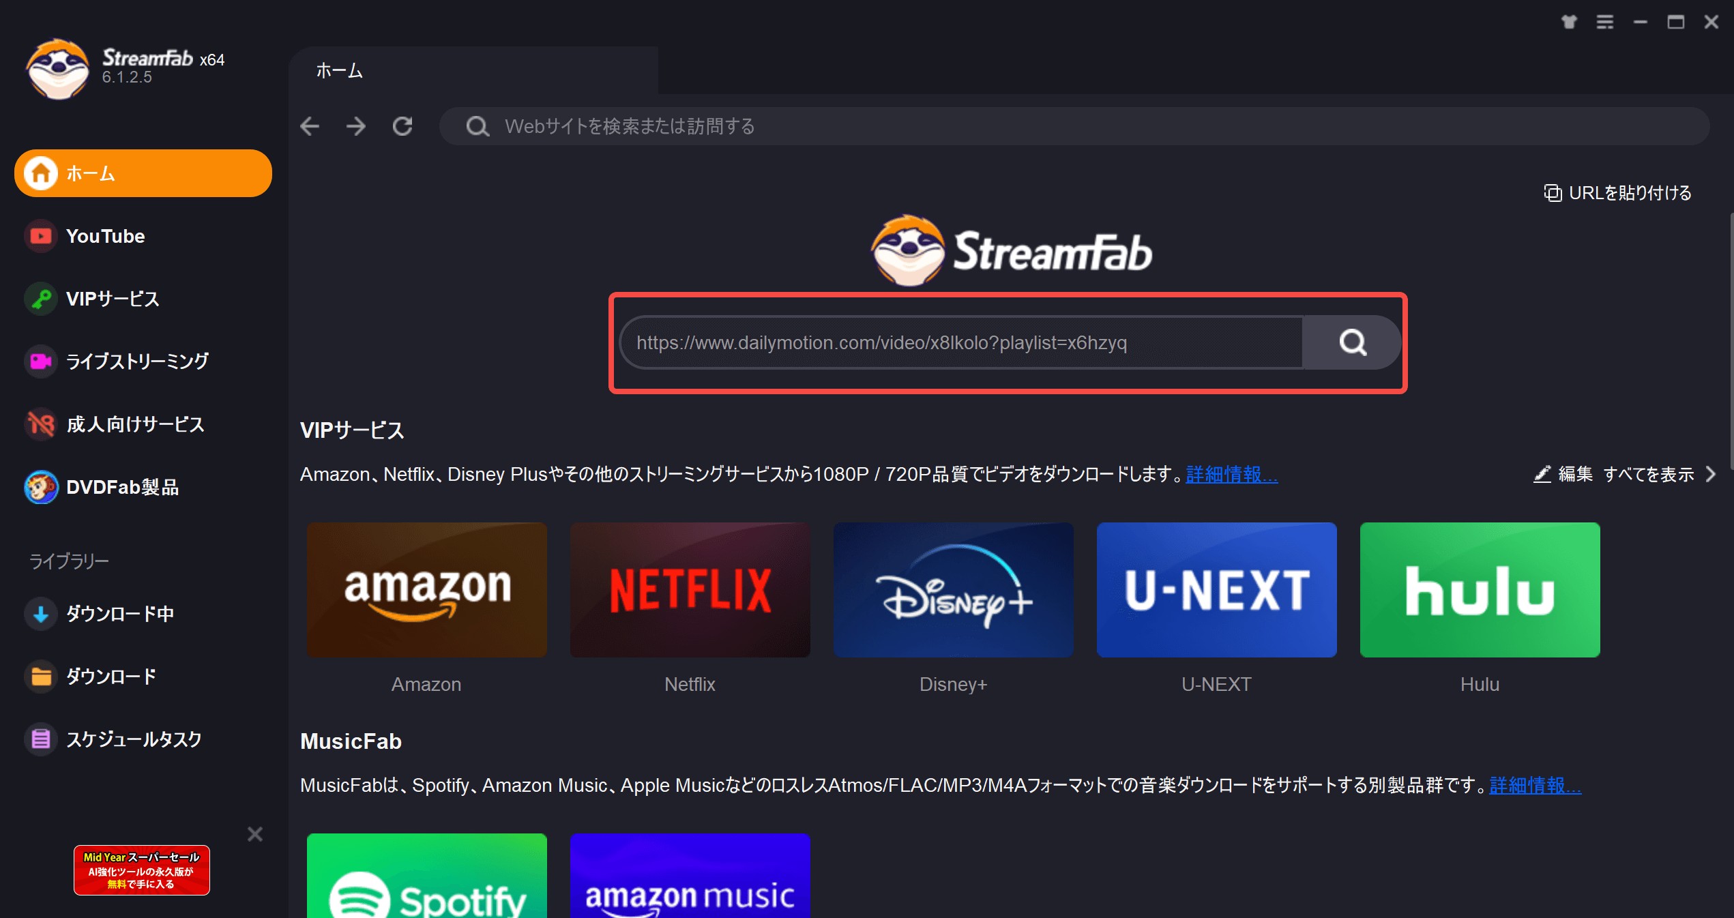The height and width of the screenshot is (918, 1734).
Task: Open the YouTube sidebar entry
Action: [143, 236]
